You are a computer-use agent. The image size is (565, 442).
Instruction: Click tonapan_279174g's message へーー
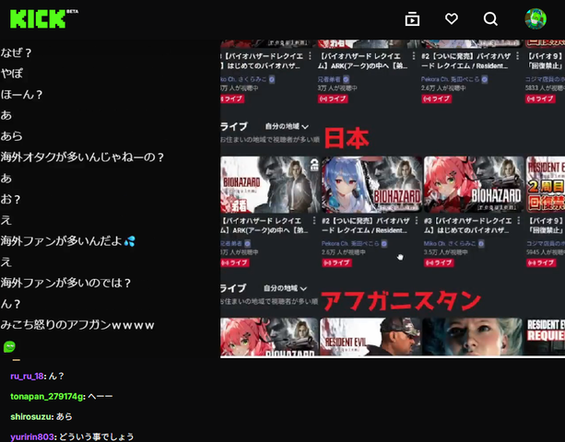tap(100, 396)
